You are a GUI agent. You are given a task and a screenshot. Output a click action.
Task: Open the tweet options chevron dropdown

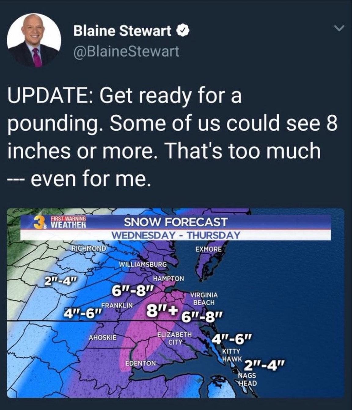point(338,29)
